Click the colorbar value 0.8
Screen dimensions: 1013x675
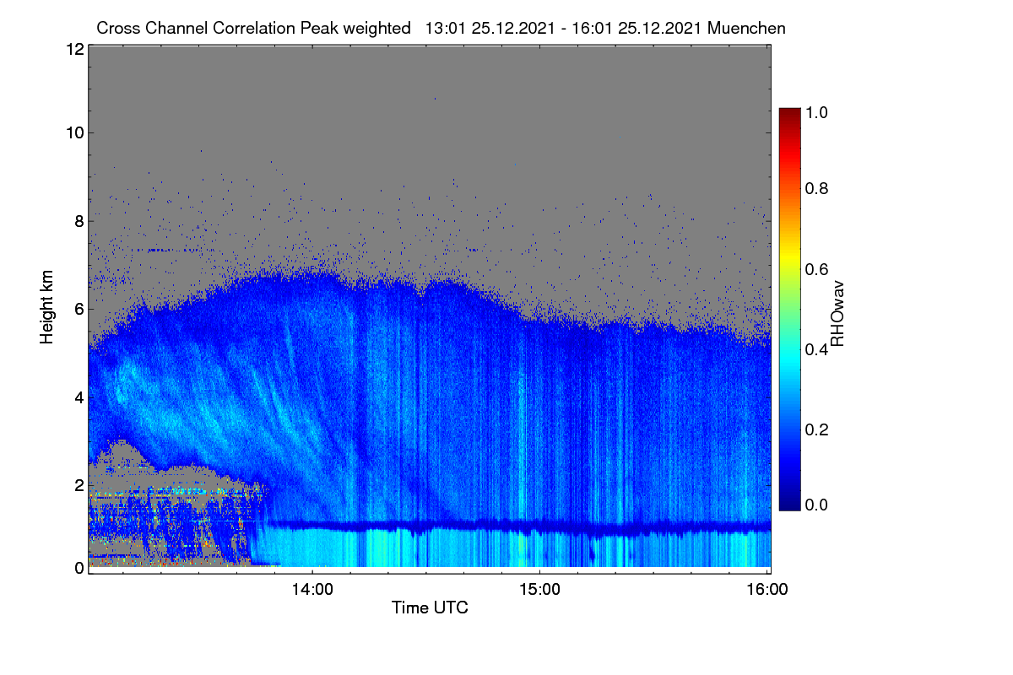pyautogui.click(x=817, y=188)
